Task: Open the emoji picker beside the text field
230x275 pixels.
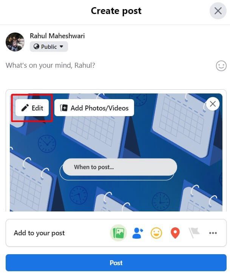Action: click(x=221, y=66)
